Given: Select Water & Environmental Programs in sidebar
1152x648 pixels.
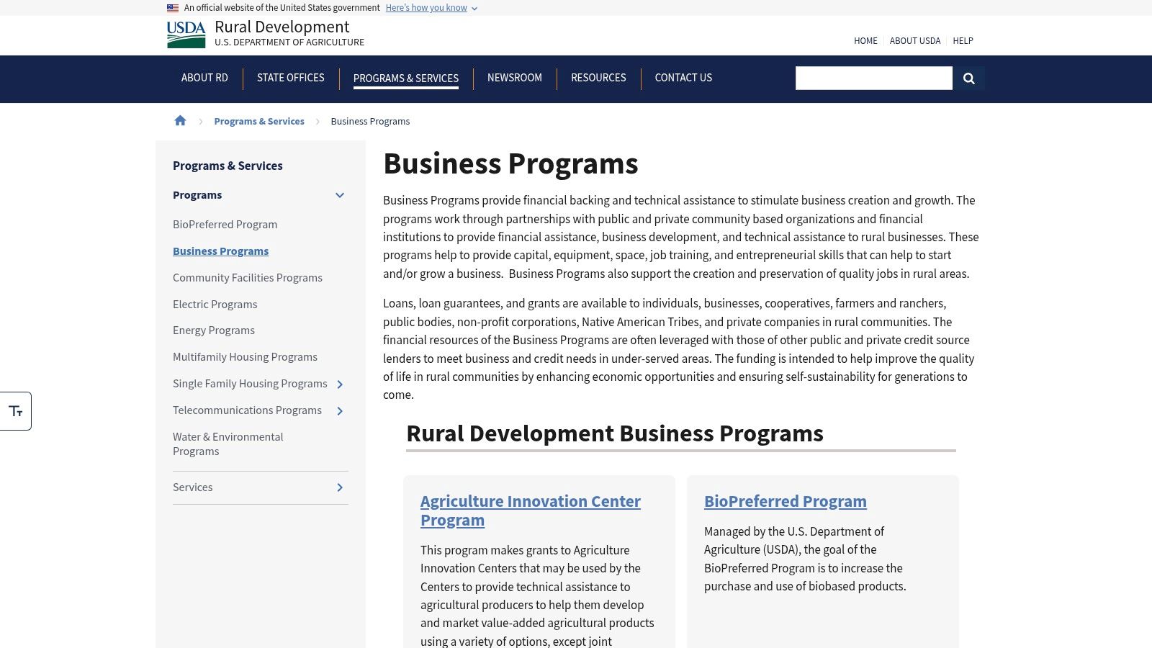Looking at the screenshot, I should pyautogui.click(x=228, y=444).
